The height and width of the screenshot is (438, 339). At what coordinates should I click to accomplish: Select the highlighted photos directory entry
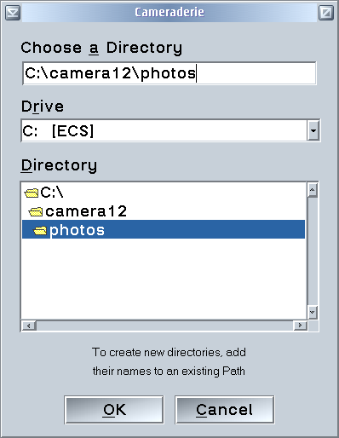[164, 229]
